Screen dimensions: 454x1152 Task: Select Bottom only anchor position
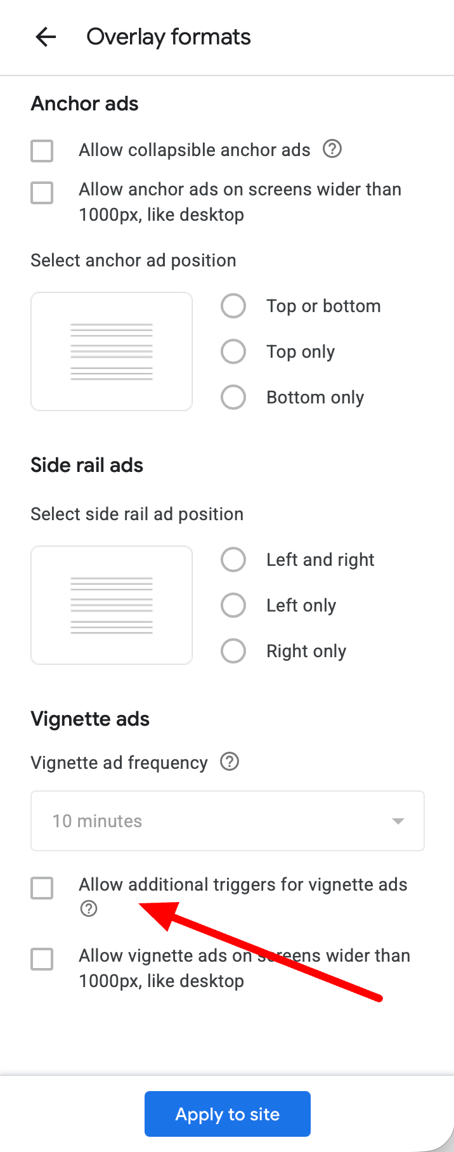tap(233, 397)
